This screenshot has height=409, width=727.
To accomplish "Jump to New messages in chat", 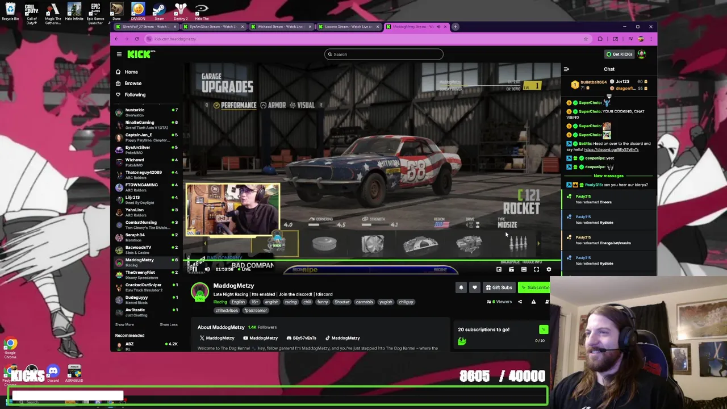I will (x=608, y=176).
